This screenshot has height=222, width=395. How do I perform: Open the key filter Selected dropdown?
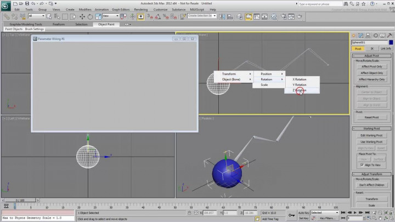[324, 213]
